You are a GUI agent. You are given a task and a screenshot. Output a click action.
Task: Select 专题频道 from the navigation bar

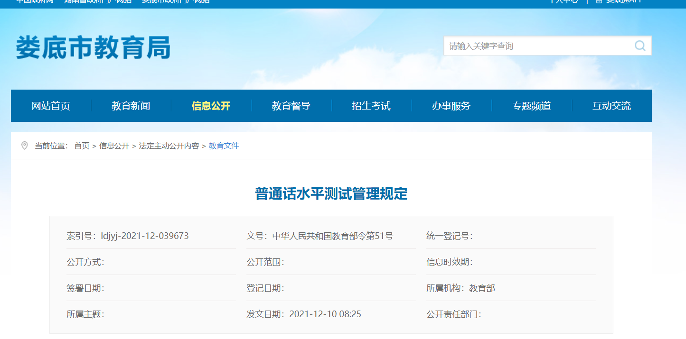(x=531, y=106)
